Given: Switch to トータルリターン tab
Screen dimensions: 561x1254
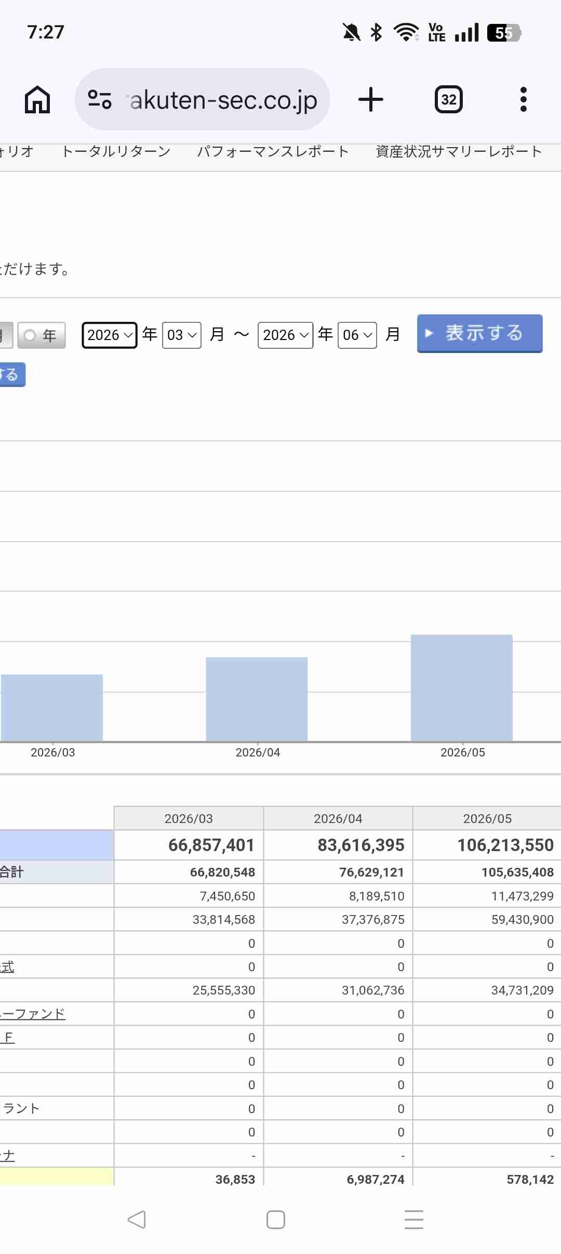Looking at the screenshot, I should pyautogui.click(x=116, y=151).
